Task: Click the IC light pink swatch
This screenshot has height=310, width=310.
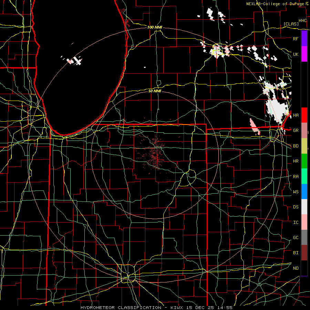Action: (304, 222)
